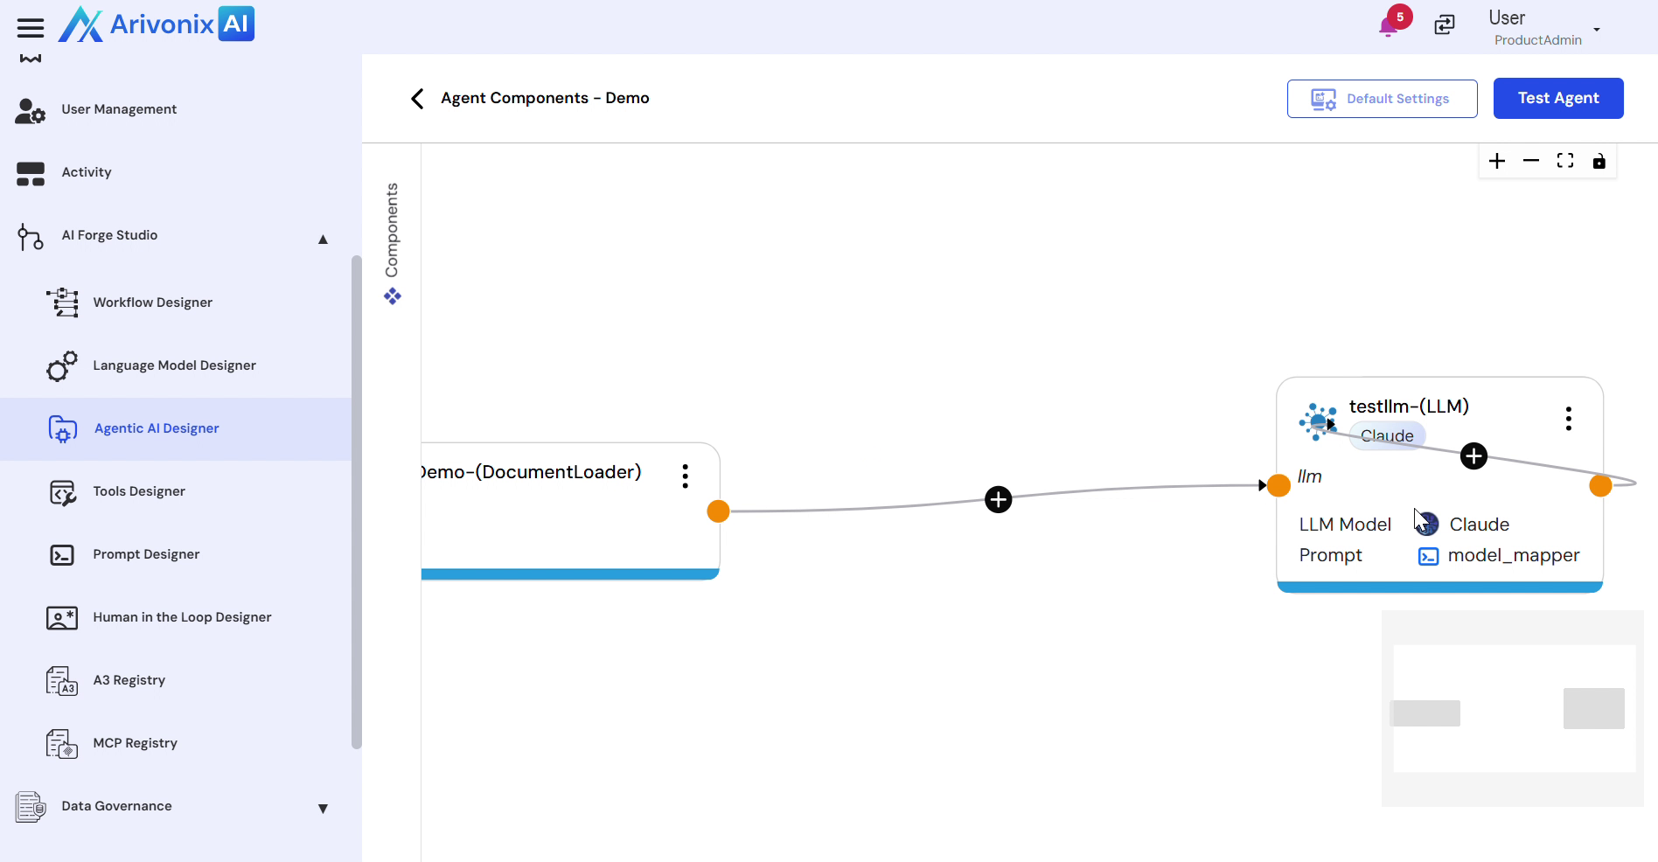Toggle the canvas lock control

[x=1599, y=162]
